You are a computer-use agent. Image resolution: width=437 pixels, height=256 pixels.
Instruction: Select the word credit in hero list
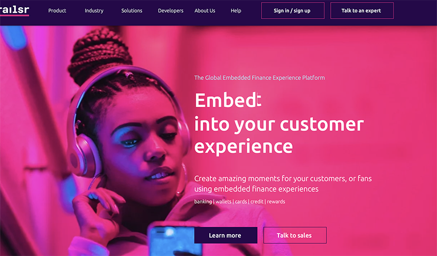coord(257,202)
